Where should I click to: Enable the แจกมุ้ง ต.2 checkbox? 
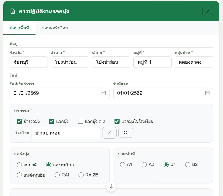coord(81,121)
